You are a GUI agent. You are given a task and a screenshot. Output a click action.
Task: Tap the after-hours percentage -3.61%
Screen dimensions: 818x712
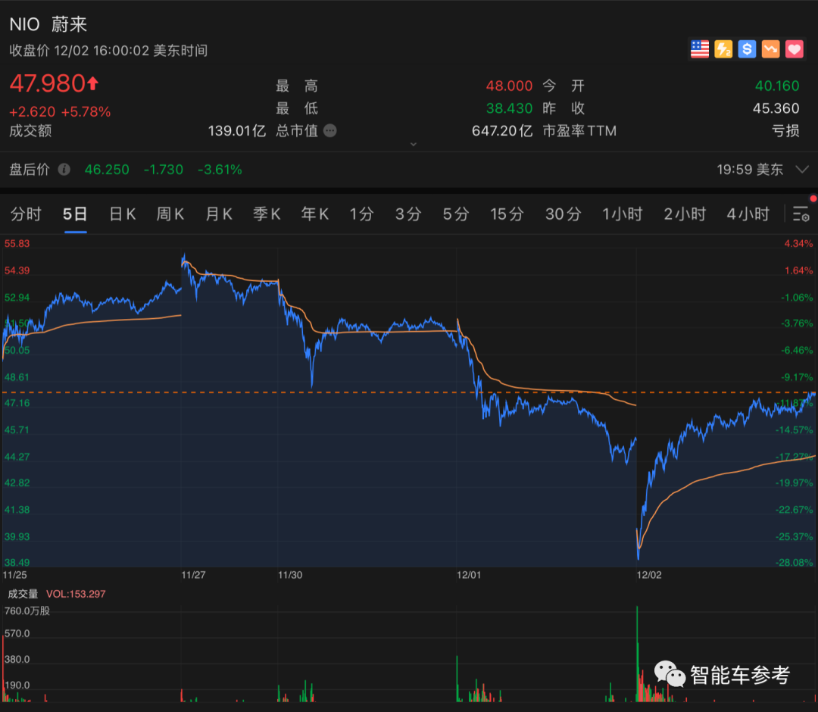coord(220,170)
